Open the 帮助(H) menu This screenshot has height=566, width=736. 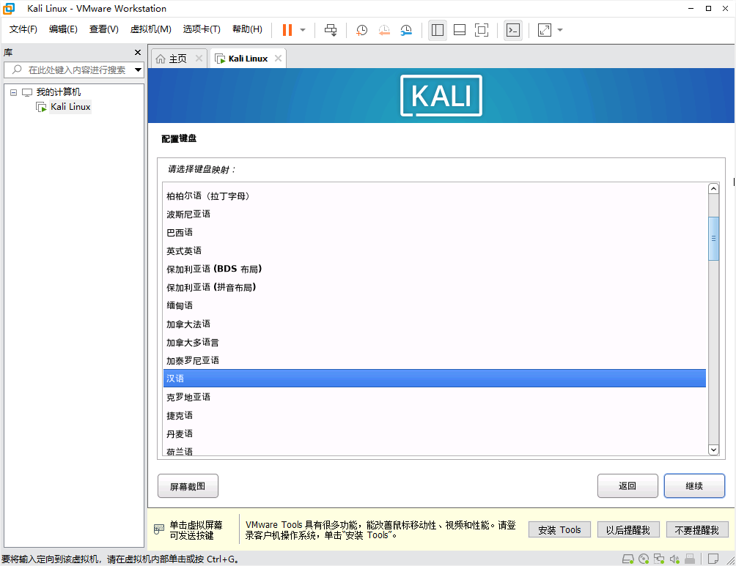(247, 29)
